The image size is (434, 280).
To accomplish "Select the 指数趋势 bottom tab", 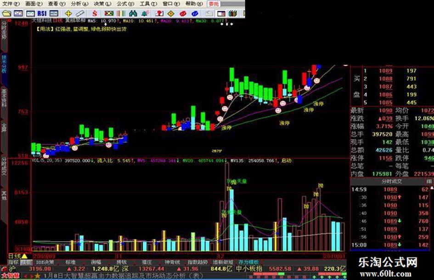I will [197, 262].
